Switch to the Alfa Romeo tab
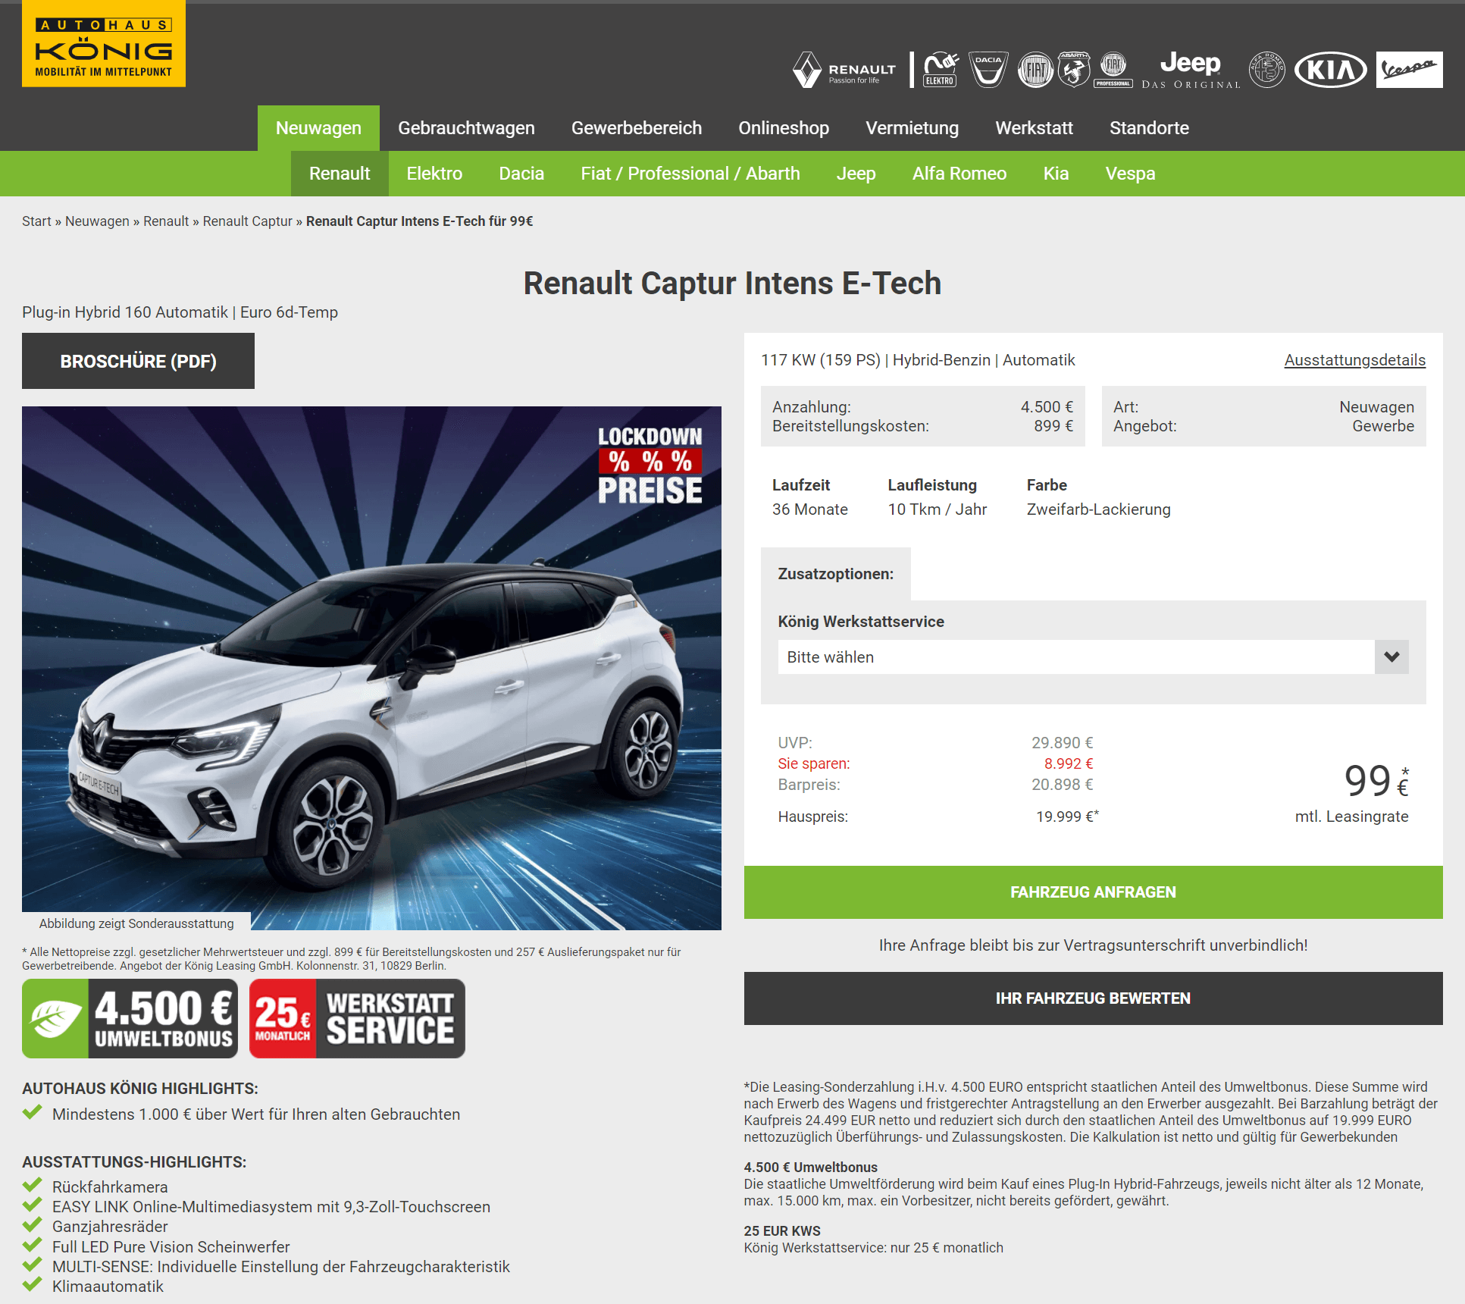This screenshot has width=1465, height=1304. (x=959, y=174)
